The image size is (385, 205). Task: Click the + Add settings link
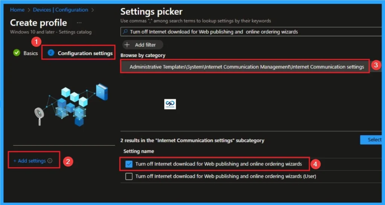coord(29,161)
